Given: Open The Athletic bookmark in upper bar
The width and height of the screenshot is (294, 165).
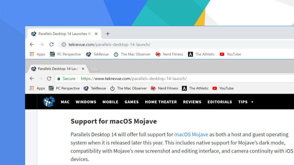Looking at the screenshot, I should coord(201,54).
